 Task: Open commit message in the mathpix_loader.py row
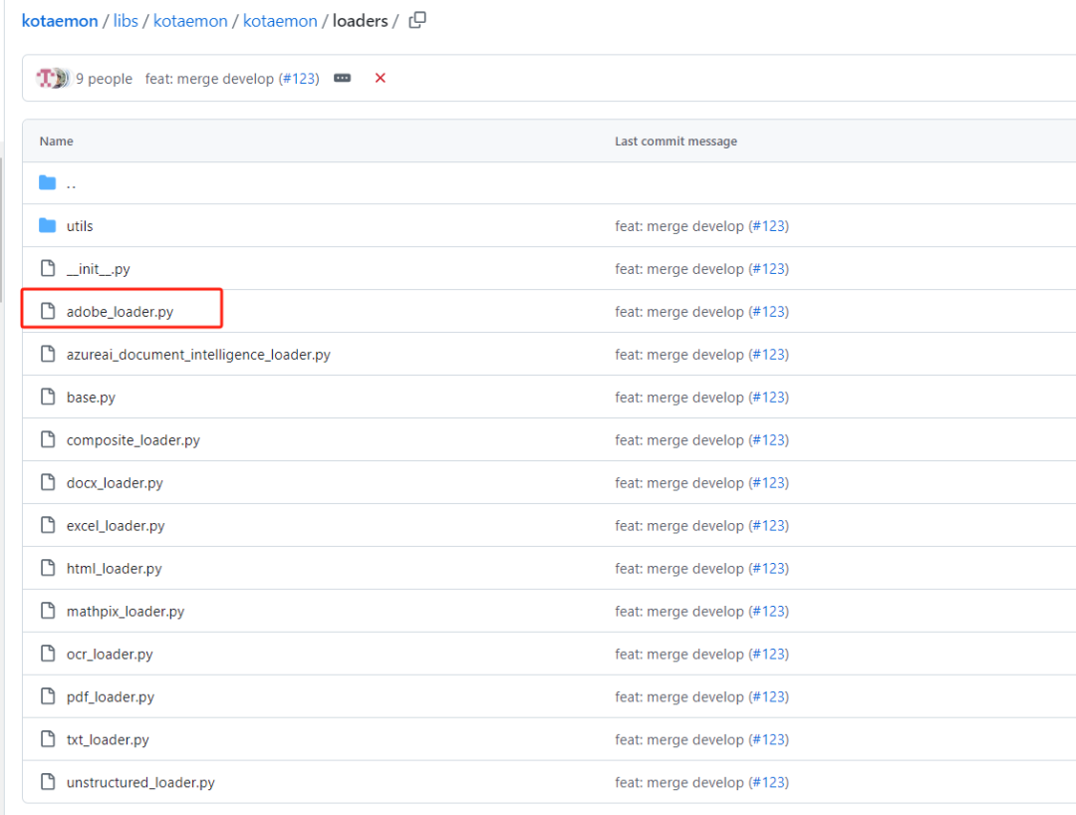coord(679,612)
